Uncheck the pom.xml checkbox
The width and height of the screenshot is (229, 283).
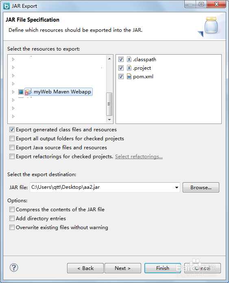(x=121, y=76)
